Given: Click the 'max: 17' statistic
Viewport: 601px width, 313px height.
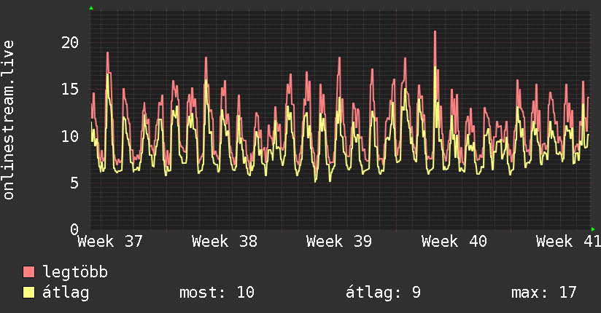Looking at the screenshot, I should (544, 293).
